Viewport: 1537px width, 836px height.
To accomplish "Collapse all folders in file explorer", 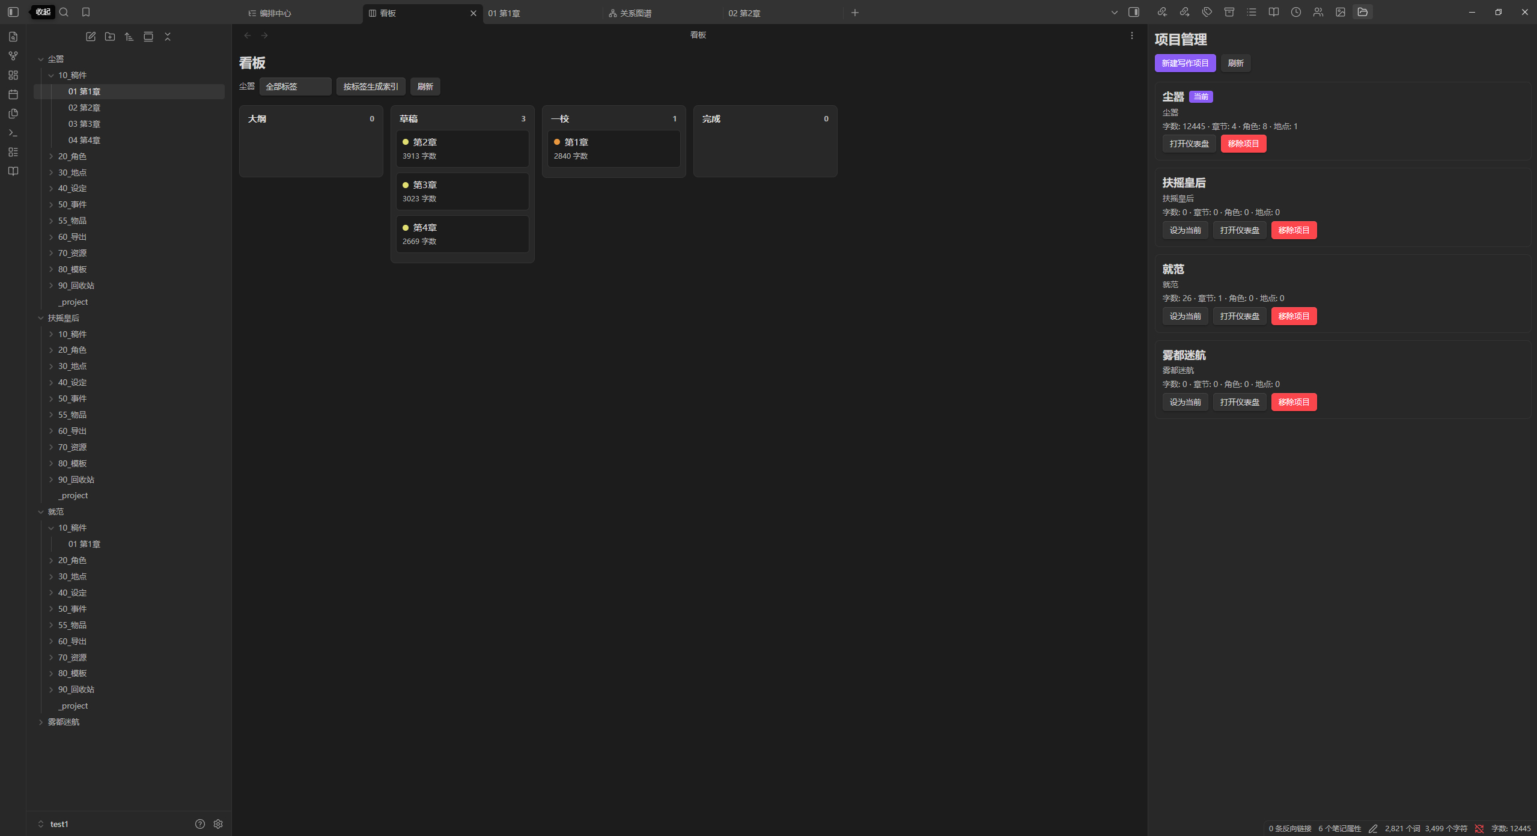I will [x=168, y=37].
